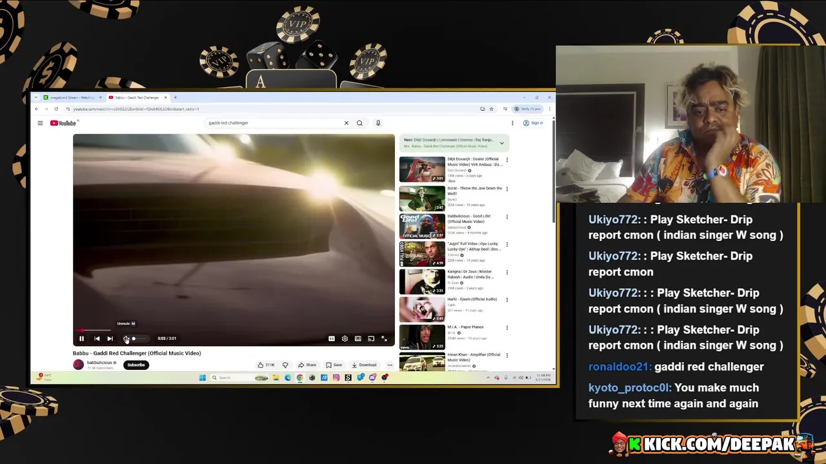Click the Download button

coord(365,365)
